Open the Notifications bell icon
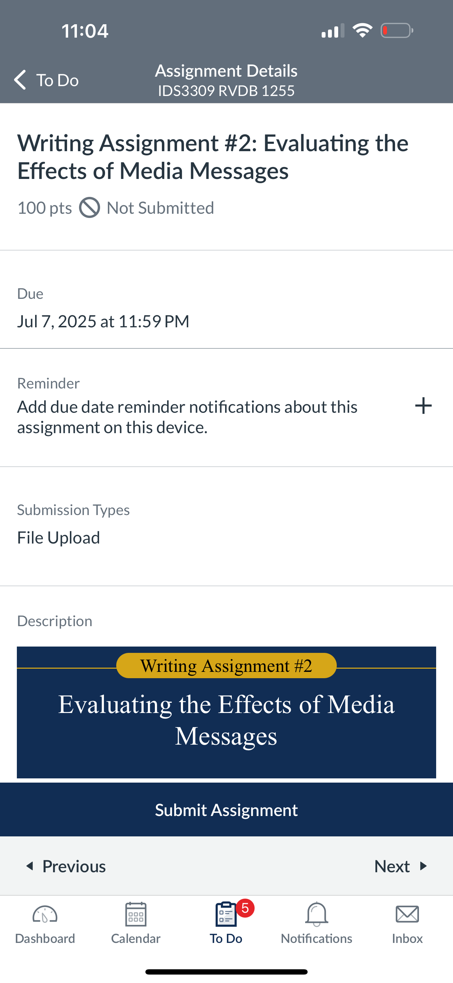Screen dimensions: 453x983 pyautogui.click(x=316, y=914)
